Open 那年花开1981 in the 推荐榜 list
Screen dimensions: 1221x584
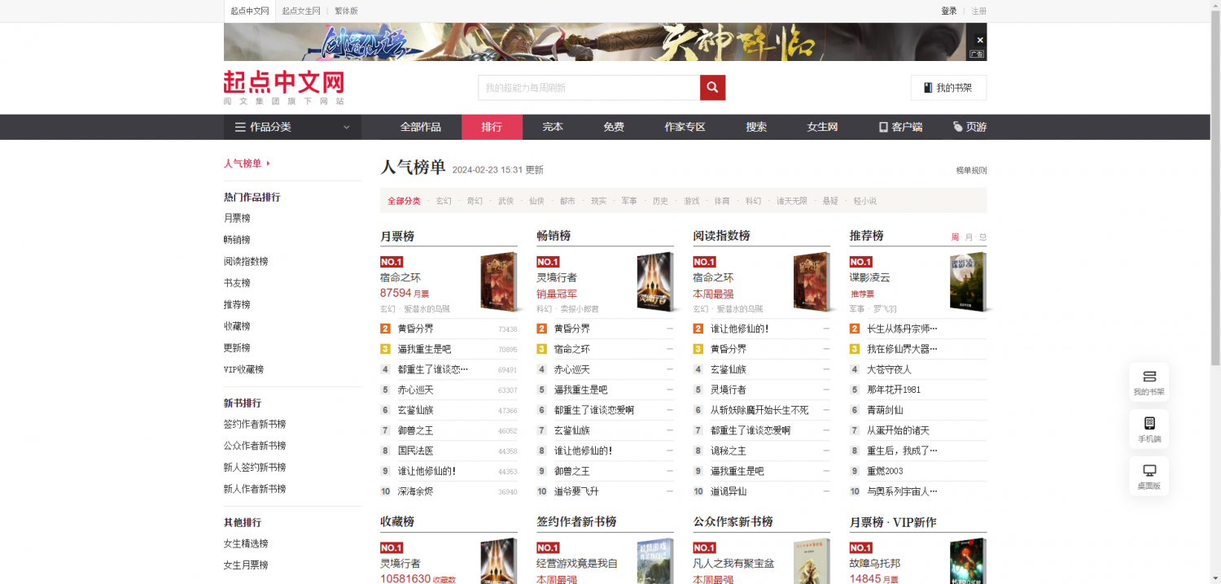point(894,390)
